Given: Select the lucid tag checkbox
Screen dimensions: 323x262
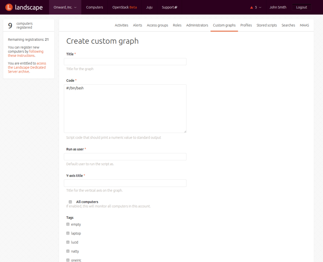Looking at the screenshot, I should pos(68,242).
